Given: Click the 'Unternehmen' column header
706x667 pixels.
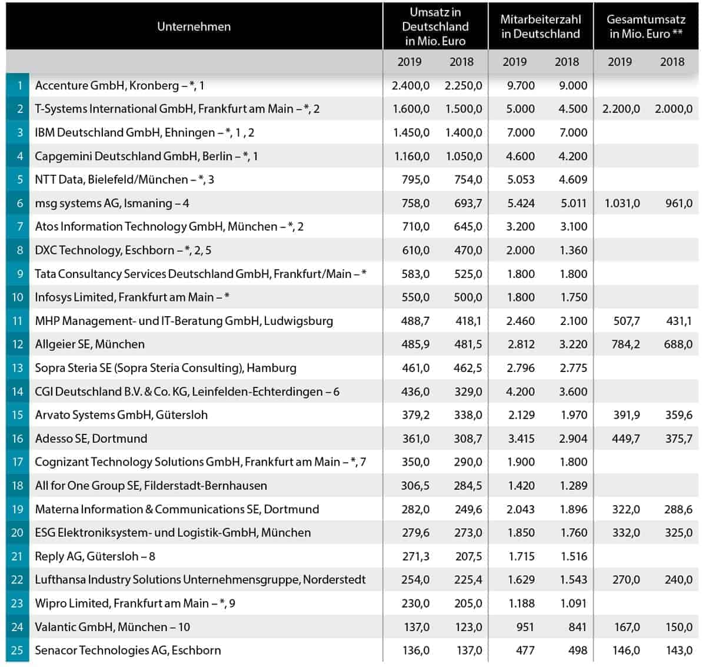Looking at the screenshot, I should tap(194, 26).
